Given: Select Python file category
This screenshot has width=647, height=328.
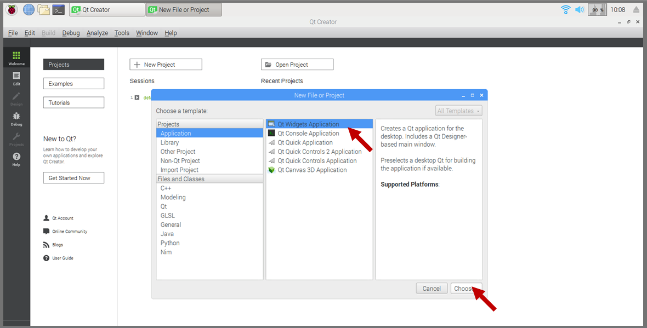Looking at the screenshot, I should click(x=209, y=243).
